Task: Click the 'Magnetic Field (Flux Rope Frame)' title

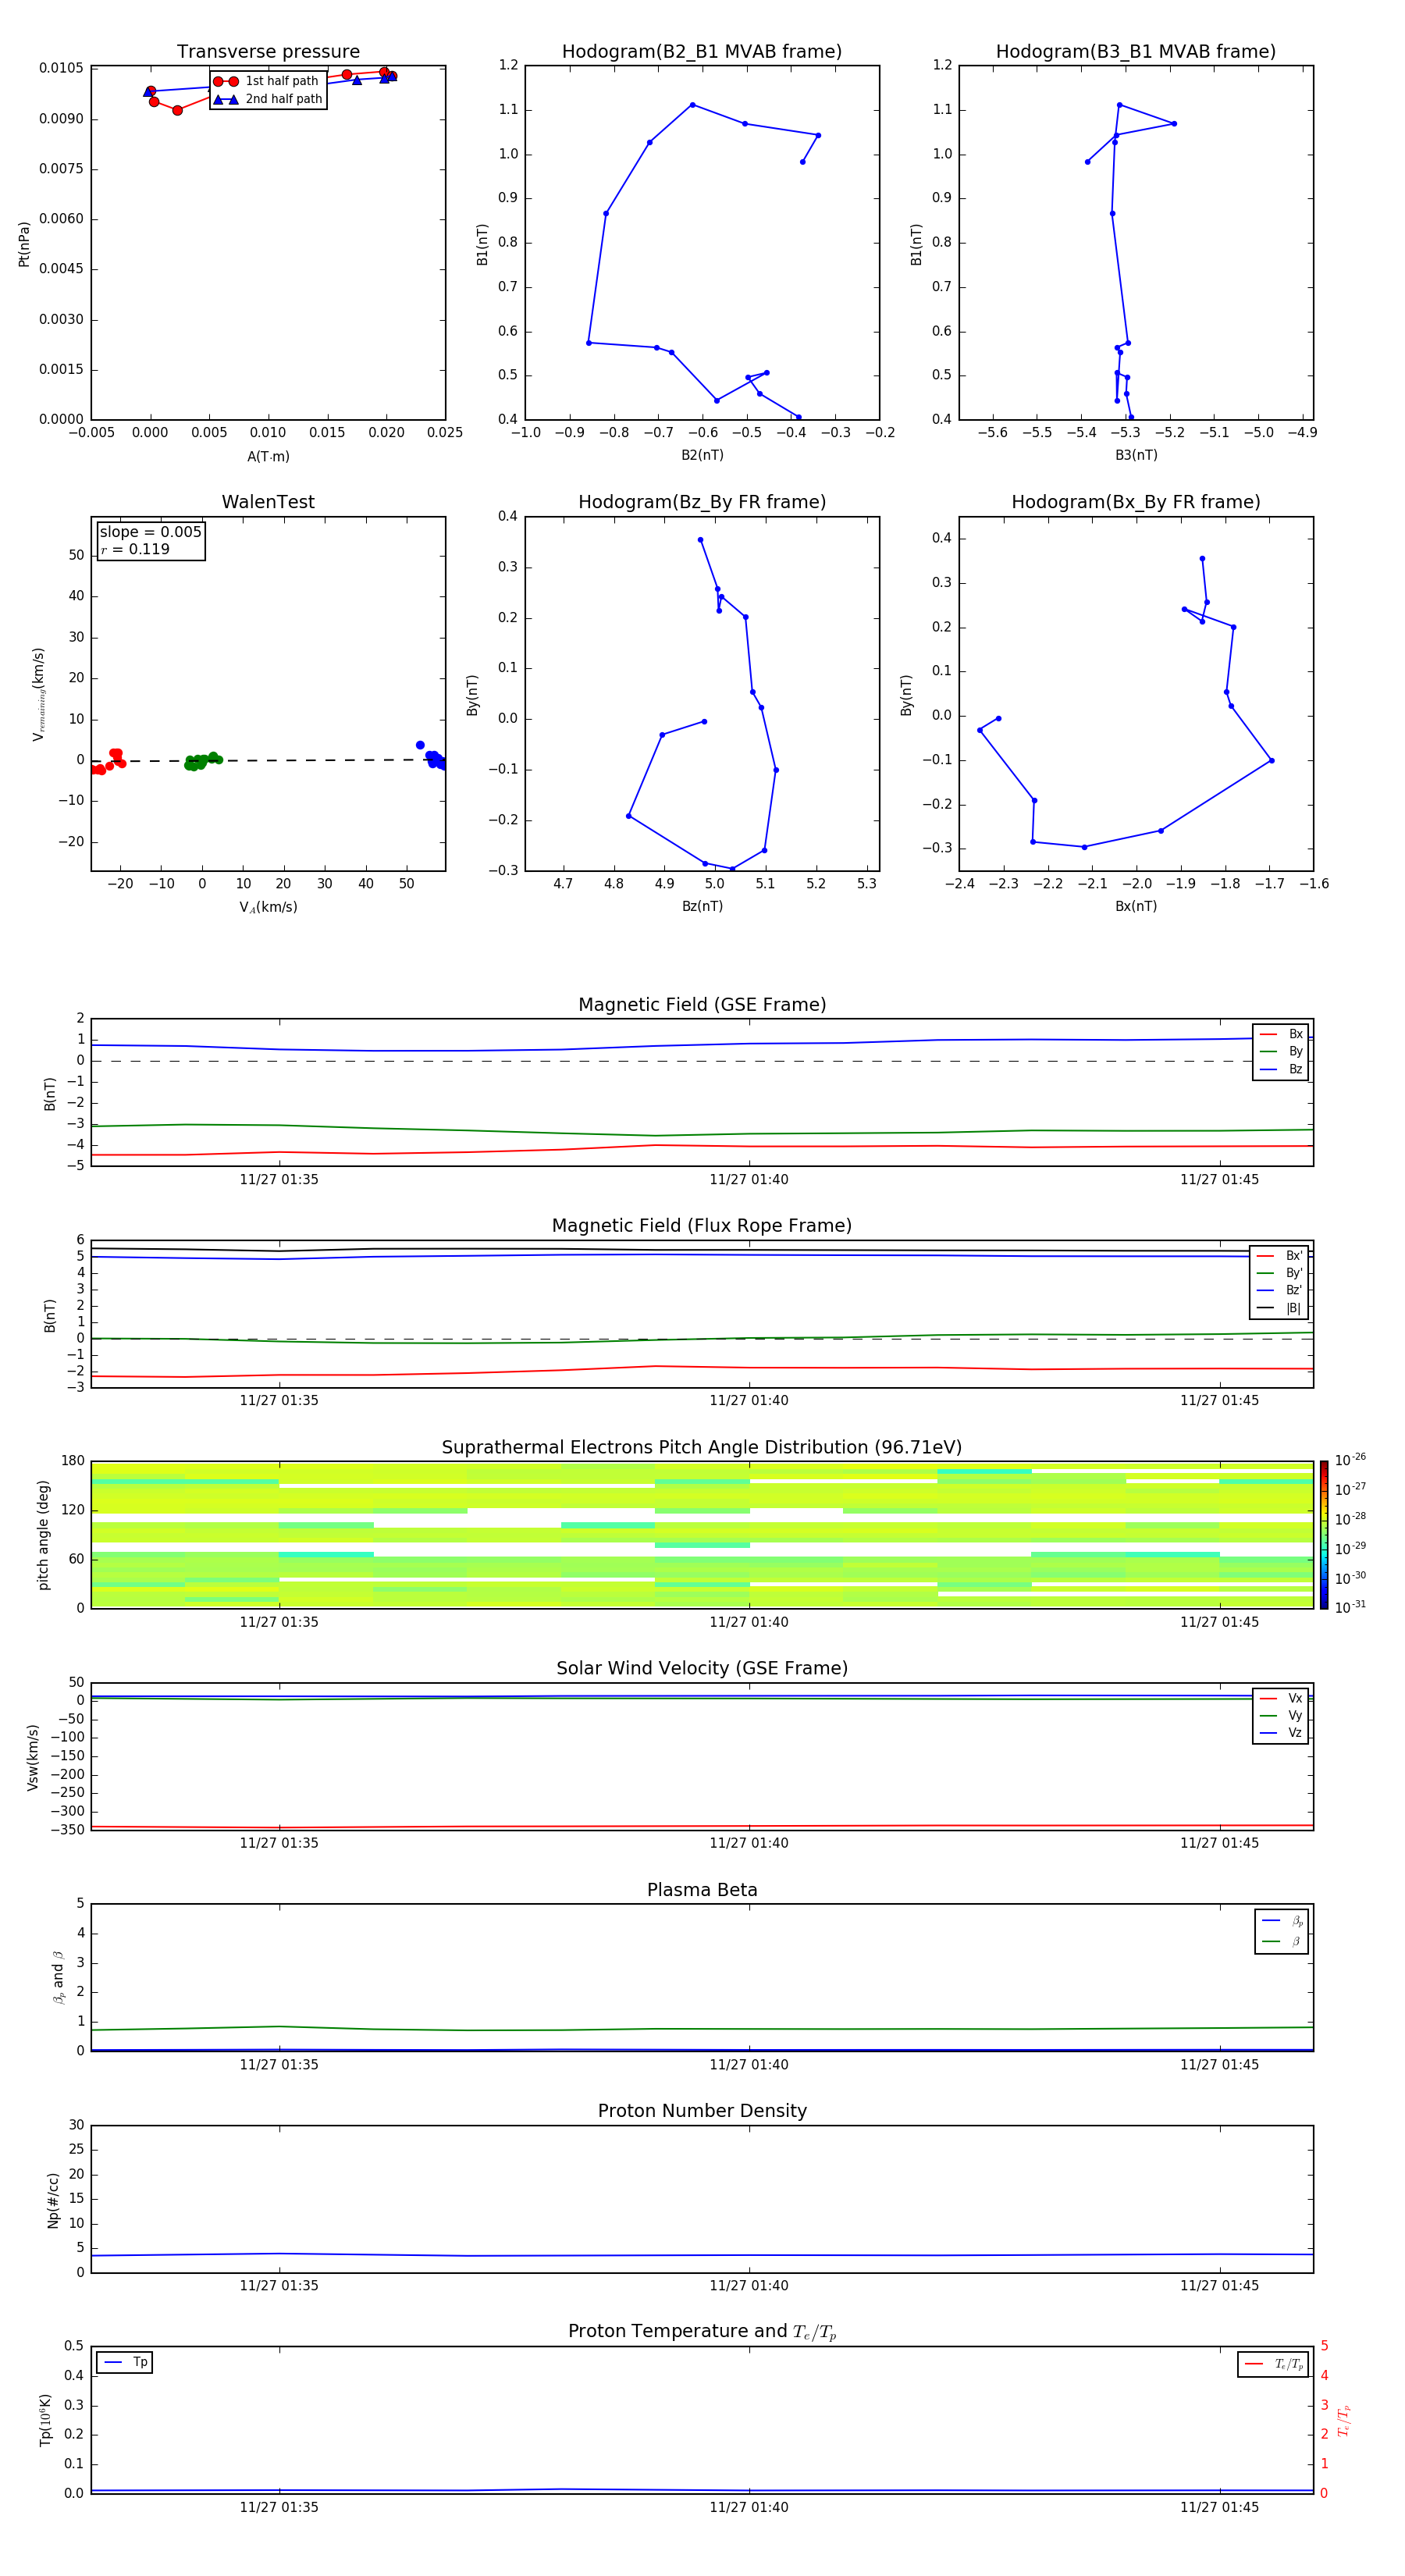Action: [x=702, y=1226]
